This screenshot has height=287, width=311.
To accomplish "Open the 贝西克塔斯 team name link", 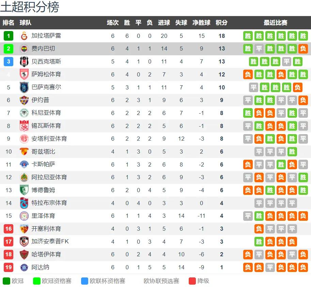I will click(x=46, y=62).
